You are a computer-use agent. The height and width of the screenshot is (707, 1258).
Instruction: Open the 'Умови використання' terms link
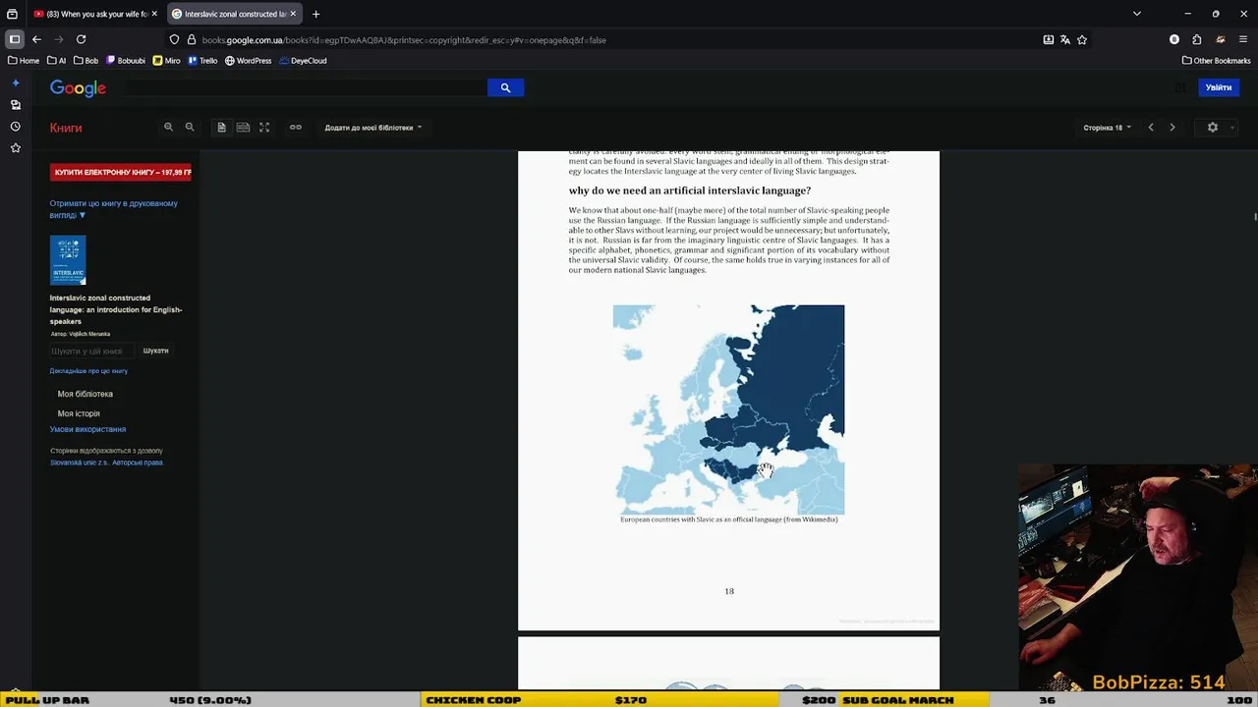[x=87, y=429]
